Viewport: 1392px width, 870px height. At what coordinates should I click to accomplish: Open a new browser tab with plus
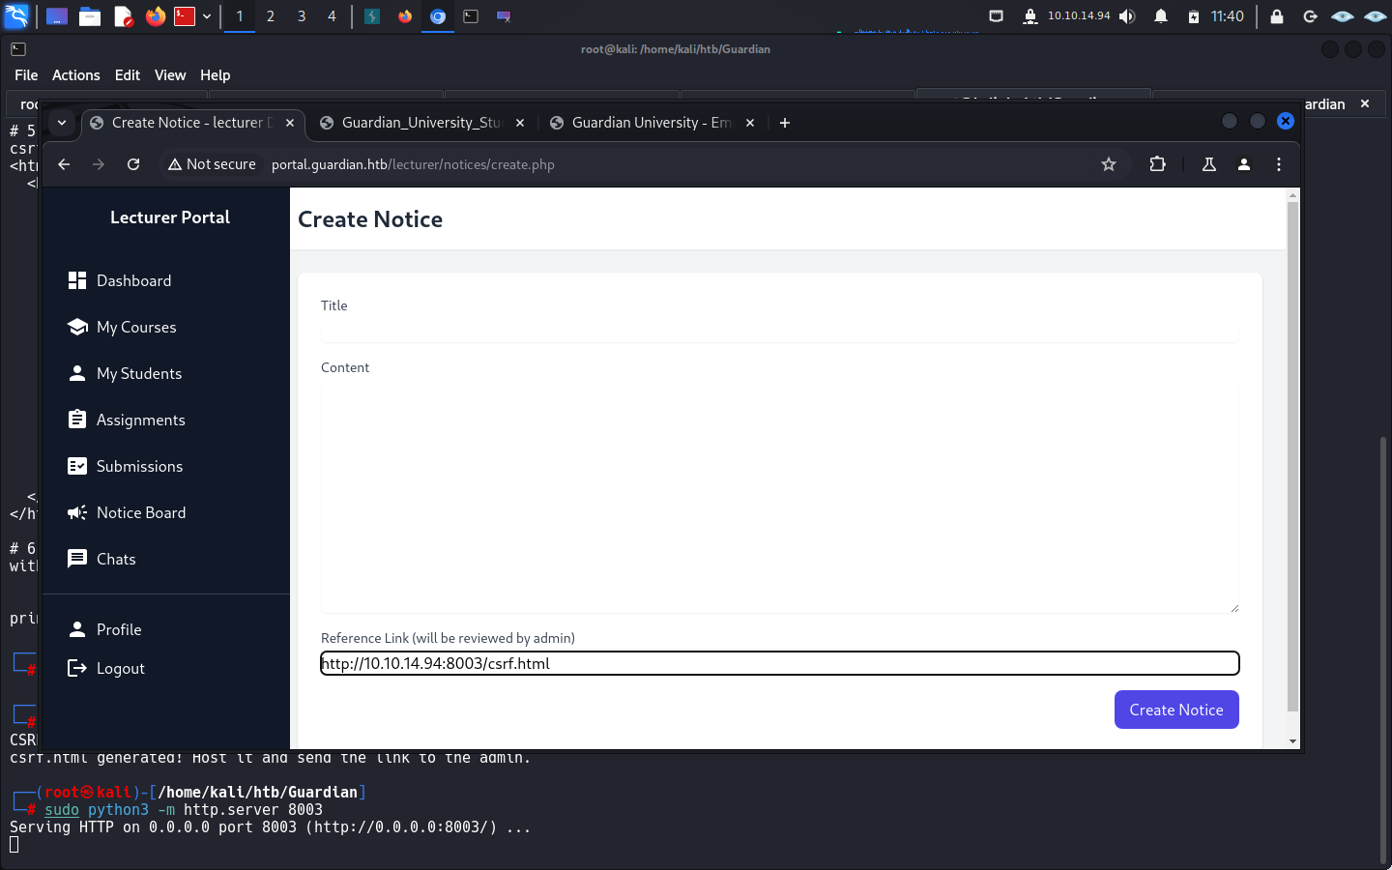(x=785, y=123)
